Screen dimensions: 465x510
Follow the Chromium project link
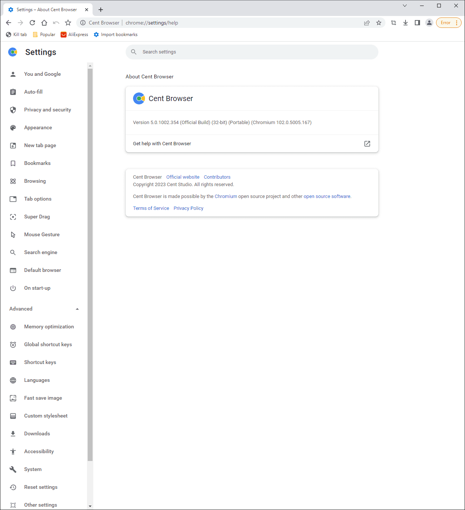(226, 196)
